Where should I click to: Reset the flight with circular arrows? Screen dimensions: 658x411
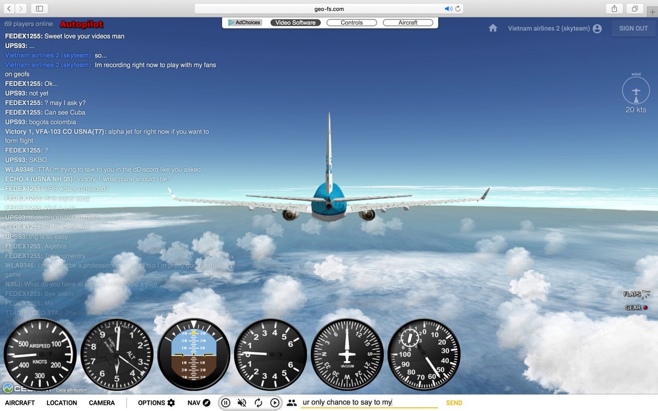[x=258, y=402]
